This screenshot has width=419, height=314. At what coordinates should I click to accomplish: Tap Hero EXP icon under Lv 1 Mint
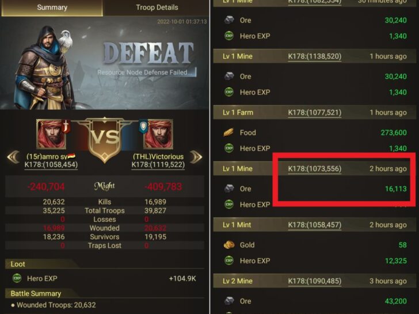tap(229, 261)
